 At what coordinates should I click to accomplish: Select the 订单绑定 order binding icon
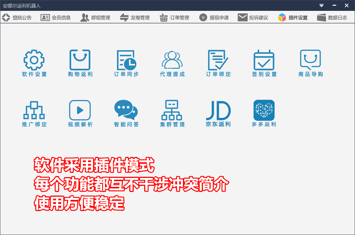coord(218,60)
